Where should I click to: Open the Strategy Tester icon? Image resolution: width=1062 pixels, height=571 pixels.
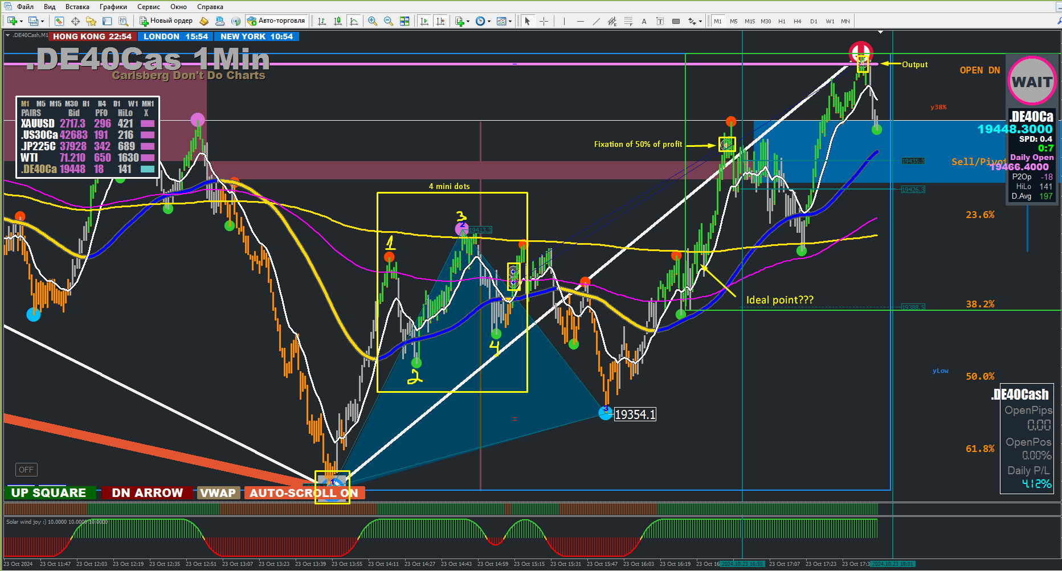(123, 21)
